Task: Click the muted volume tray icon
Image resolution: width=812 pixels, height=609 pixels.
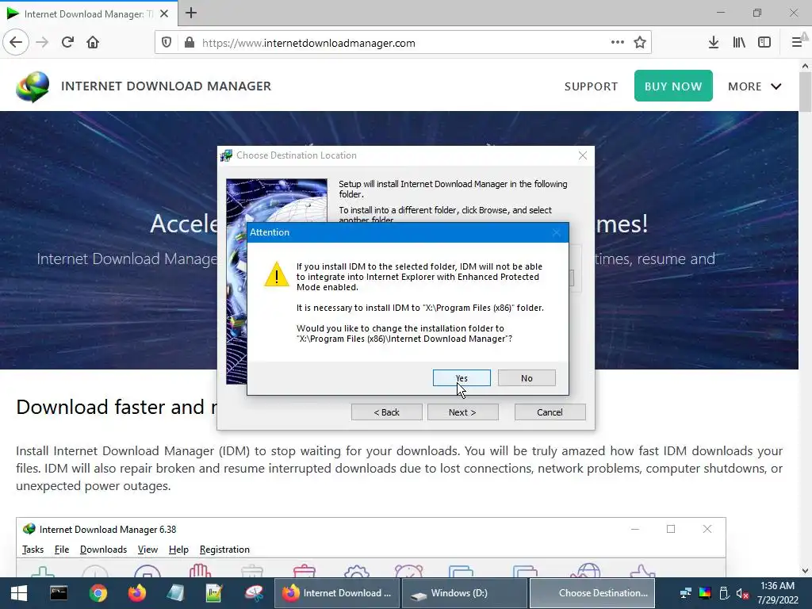Action: (742, 593)
